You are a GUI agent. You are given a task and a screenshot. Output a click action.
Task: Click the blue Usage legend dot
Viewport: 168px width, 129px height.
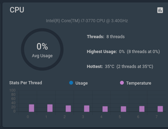tap(71, 83)
